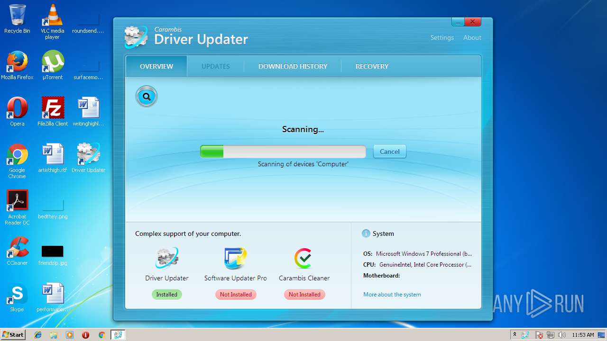Open the Windows Start menu

[13, 334]
